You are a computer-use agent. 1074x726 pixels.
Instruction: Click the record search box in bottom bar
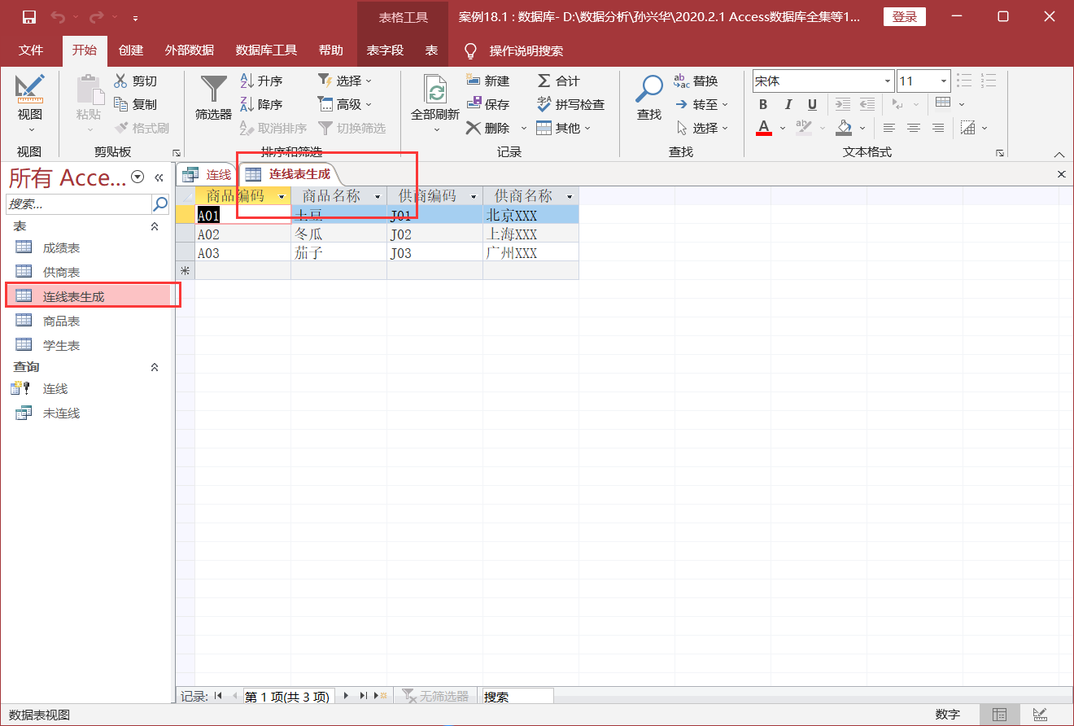[517, 697]
